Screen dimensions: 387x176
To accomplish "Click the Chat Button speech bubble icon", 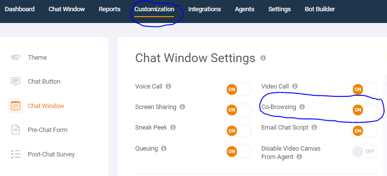I will coord(16,81).
